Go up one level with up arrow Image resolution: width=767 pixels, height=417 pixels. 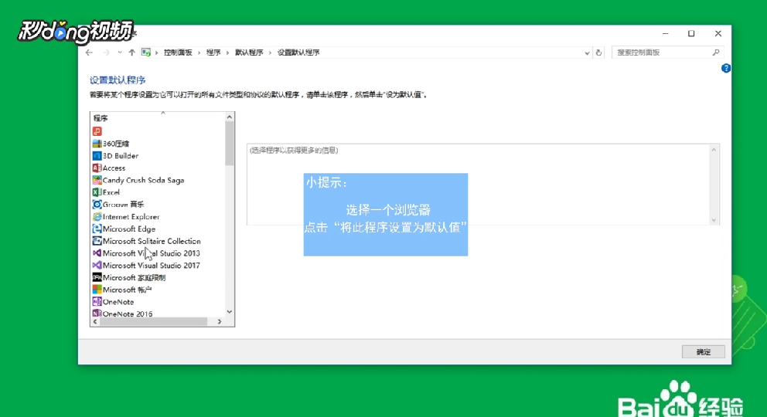131,53
